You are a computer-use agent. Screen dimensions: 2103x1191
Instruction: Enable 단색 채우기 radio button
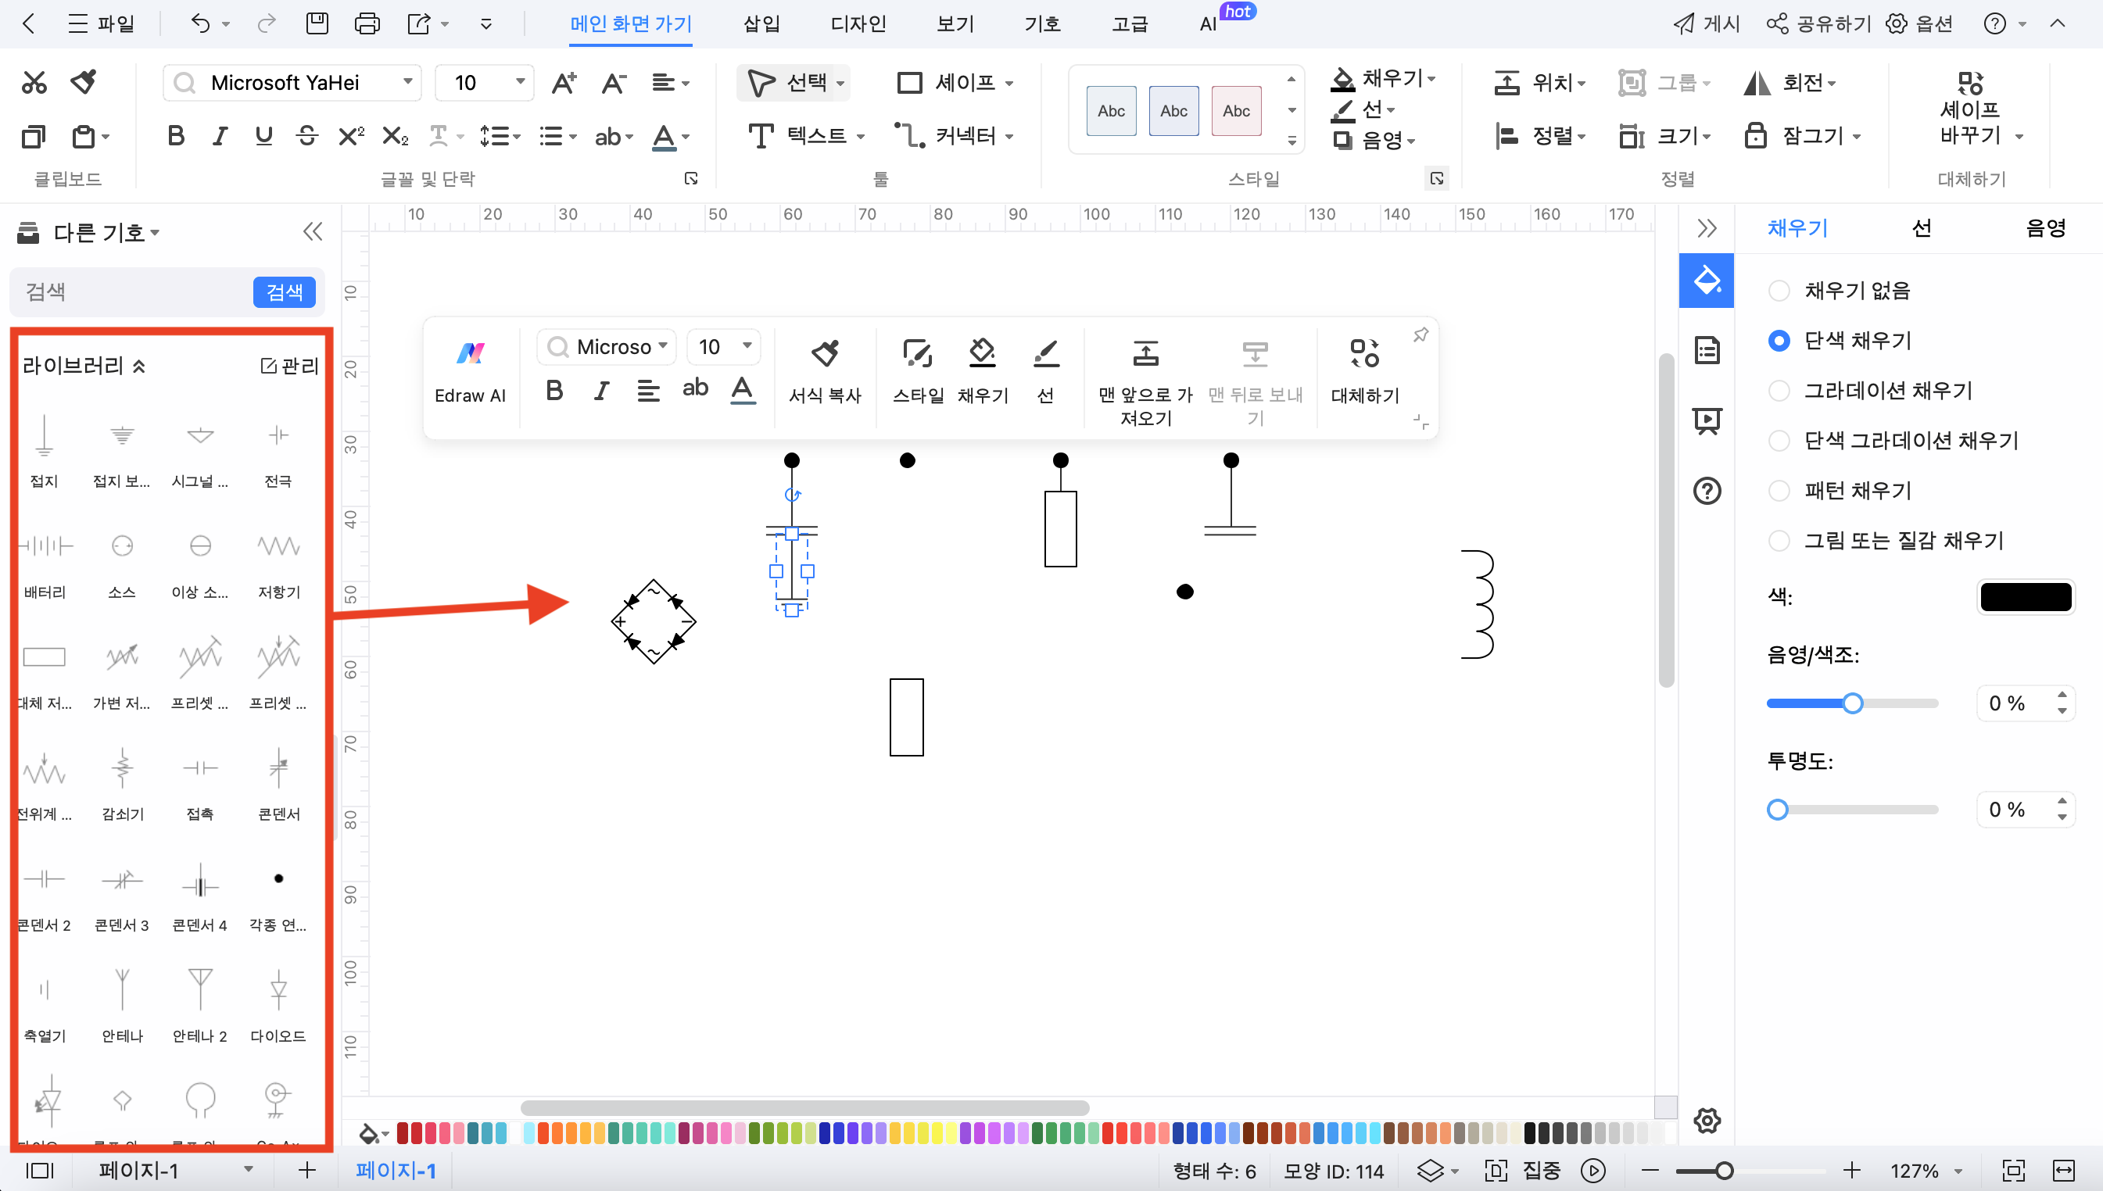[x=1778, y=339]
